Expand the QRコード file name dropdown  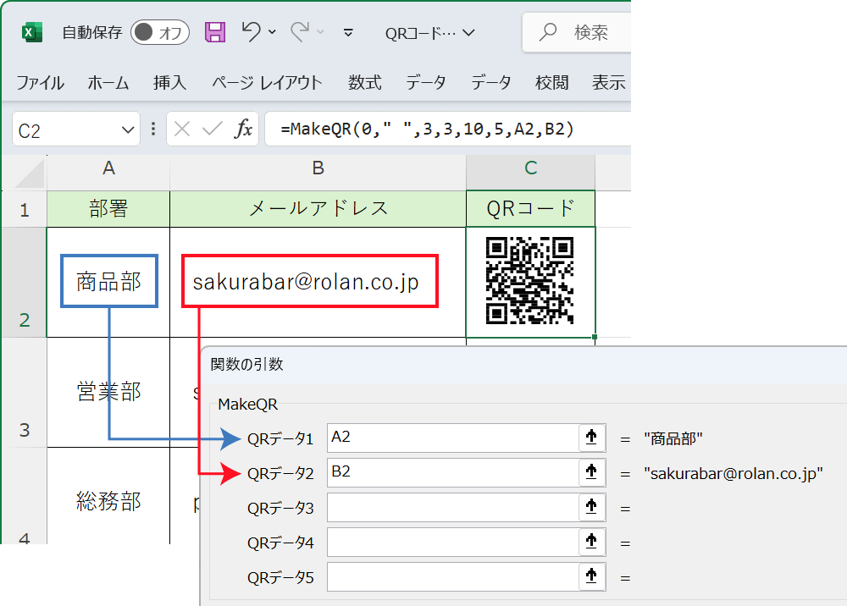[469, 33]
